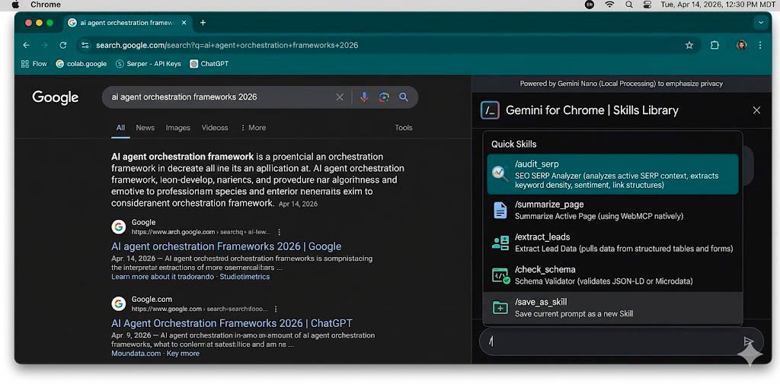Close the Gemini Skills Library panel
This screenshot has width=780, height=384.
click(756, 110)
